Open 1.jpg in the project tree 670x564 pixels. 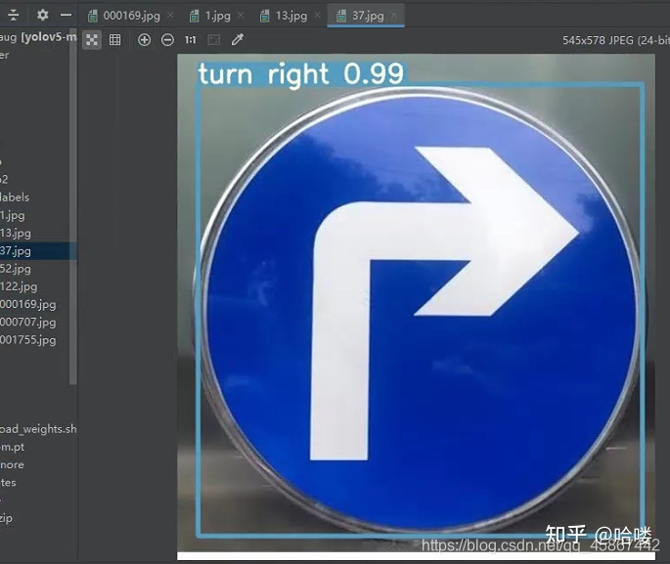(x=13, y=215)
